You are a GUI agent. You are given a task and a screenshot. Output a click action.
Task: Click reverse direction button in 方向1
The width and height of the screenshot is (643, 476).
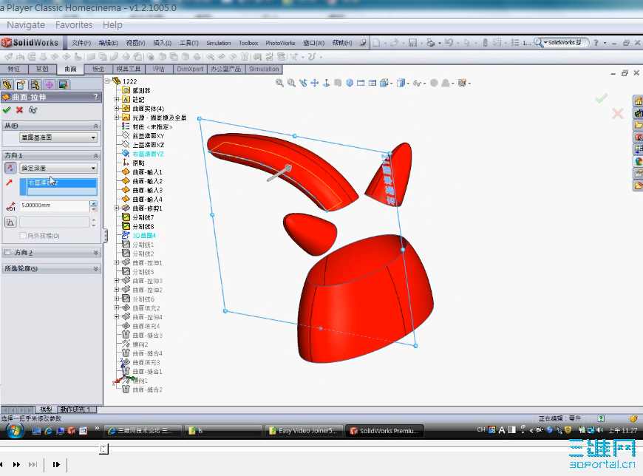pyautogui.click(x=10, y=168)
